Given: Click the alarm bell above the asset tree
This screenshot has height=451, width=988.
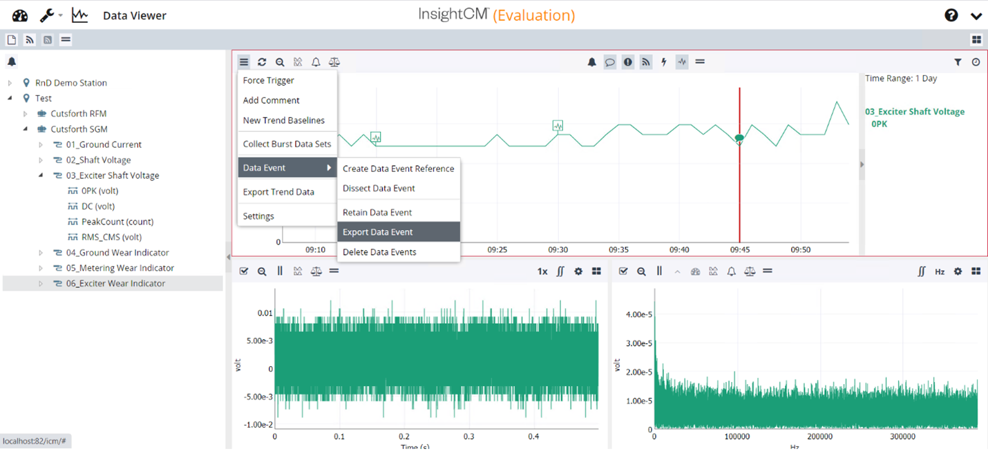Looking at the screenshot, I should coord(12,62).
